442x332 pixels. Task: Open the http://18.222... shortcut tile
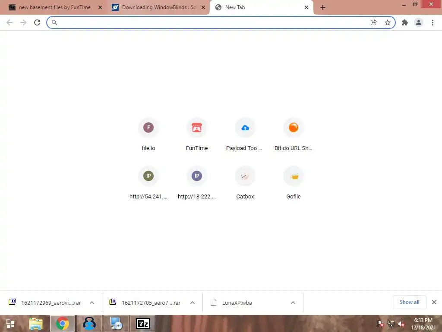coord(197,183)
